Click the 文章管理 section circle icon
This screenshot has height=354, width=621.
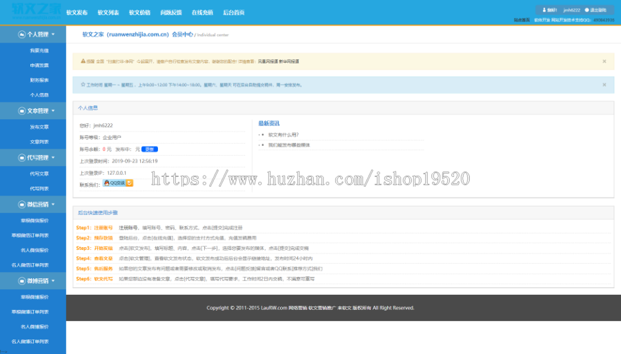click(x=22, y=111)
